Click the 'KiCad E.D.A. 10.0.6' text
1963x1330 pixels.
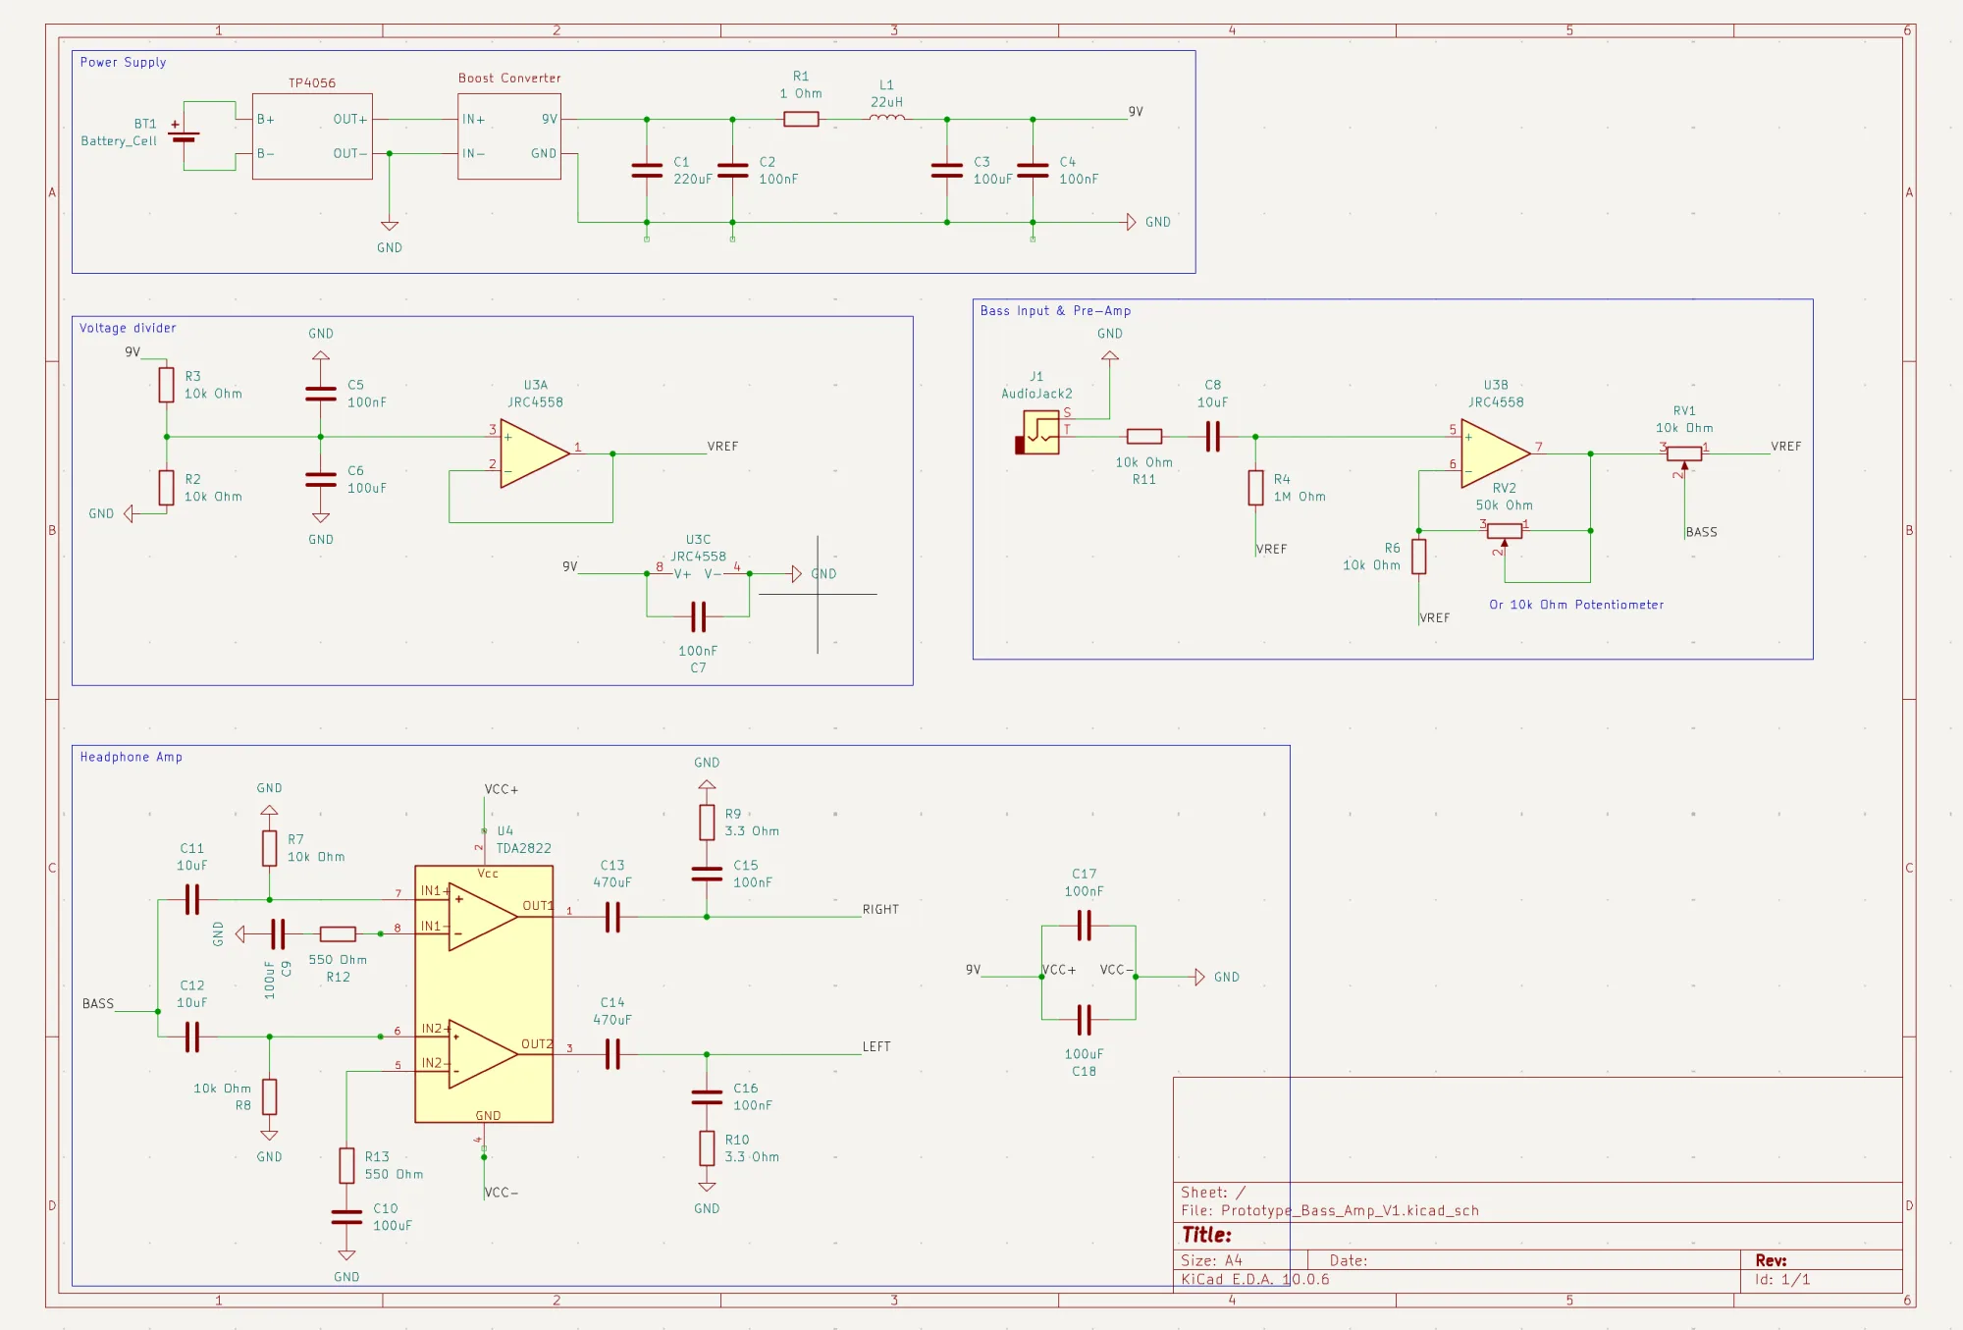1255,1279
